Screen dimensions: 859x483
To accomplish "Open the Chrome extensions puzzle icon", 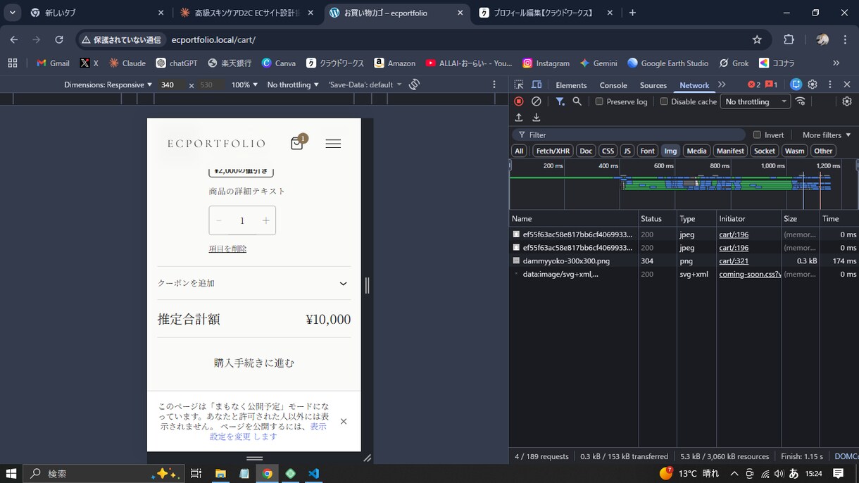I will pos(789,39).
